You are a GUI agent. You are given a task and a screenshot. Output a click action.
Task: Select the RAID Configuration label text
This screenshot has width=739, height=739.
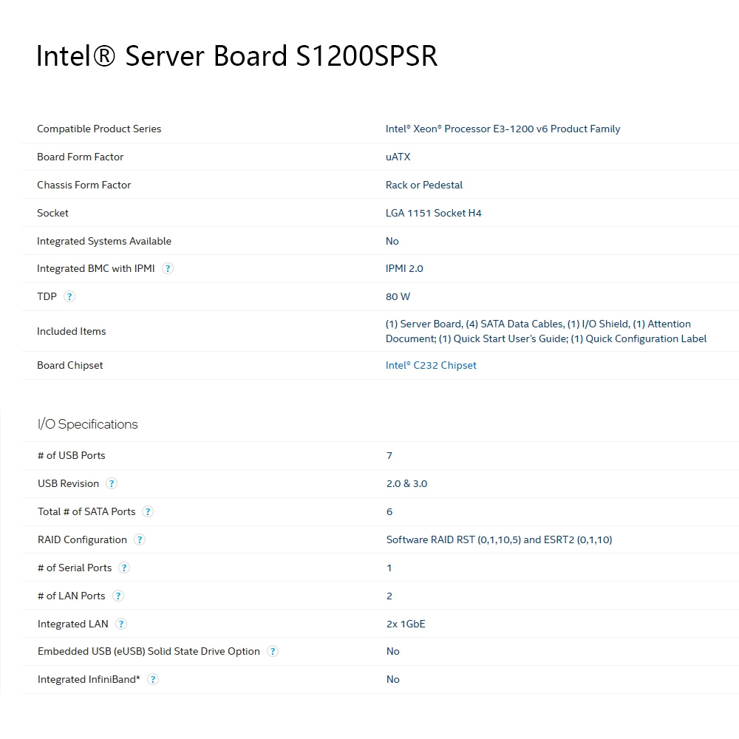click(83, 539)
